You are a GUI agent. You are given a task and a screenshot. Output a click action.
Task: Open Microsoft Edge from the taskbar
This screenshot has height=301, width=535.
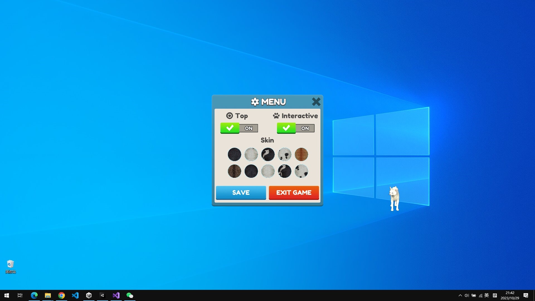coord(34,295)
